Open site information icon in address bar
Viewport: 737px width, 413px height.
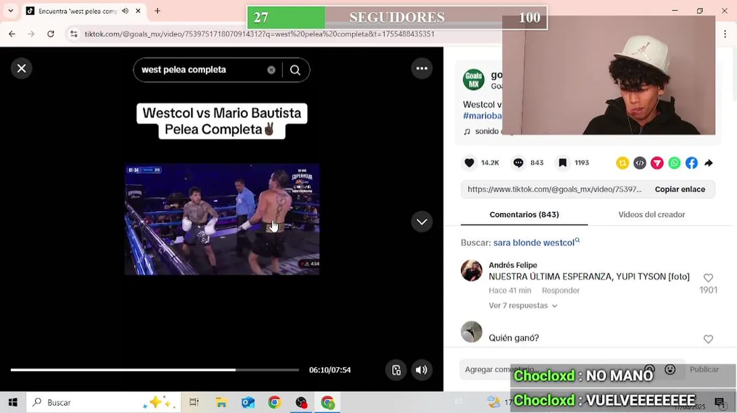click(x=73, y=34)
